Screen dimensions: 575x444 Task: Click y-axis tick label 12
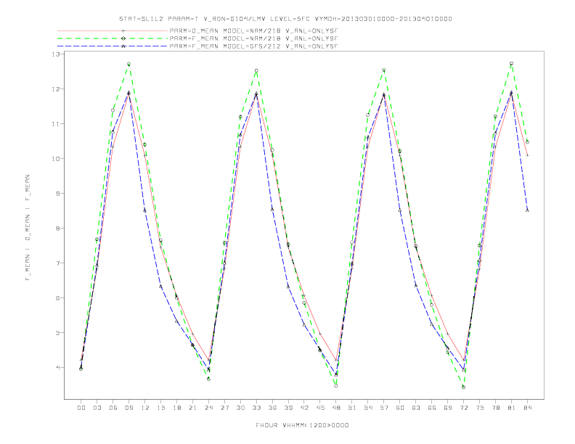pos(56,89)
